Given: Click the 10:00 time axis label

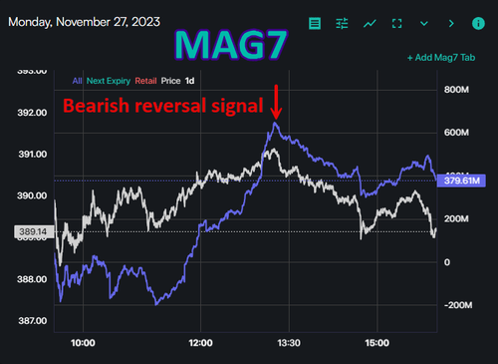Looking at the screenshot, I should pos(83,343).
